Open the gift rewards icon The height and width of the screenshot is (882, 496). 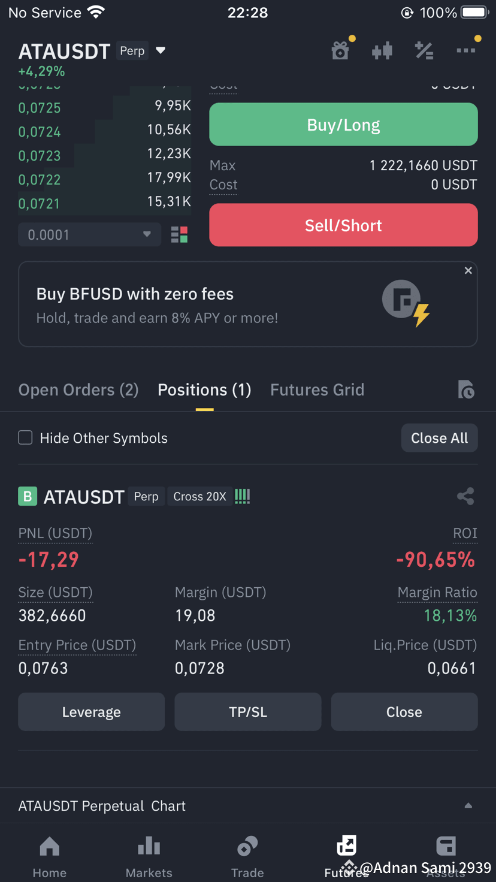point(340,51)
